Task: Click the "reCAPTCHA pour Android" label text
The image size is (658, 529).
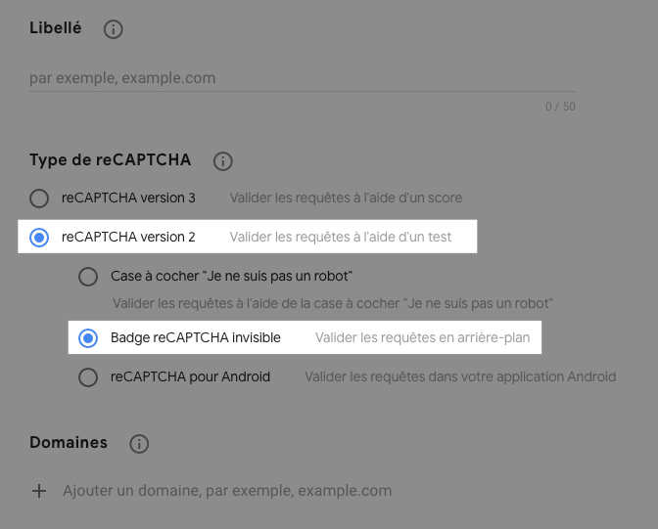Action: click(191, 377)
